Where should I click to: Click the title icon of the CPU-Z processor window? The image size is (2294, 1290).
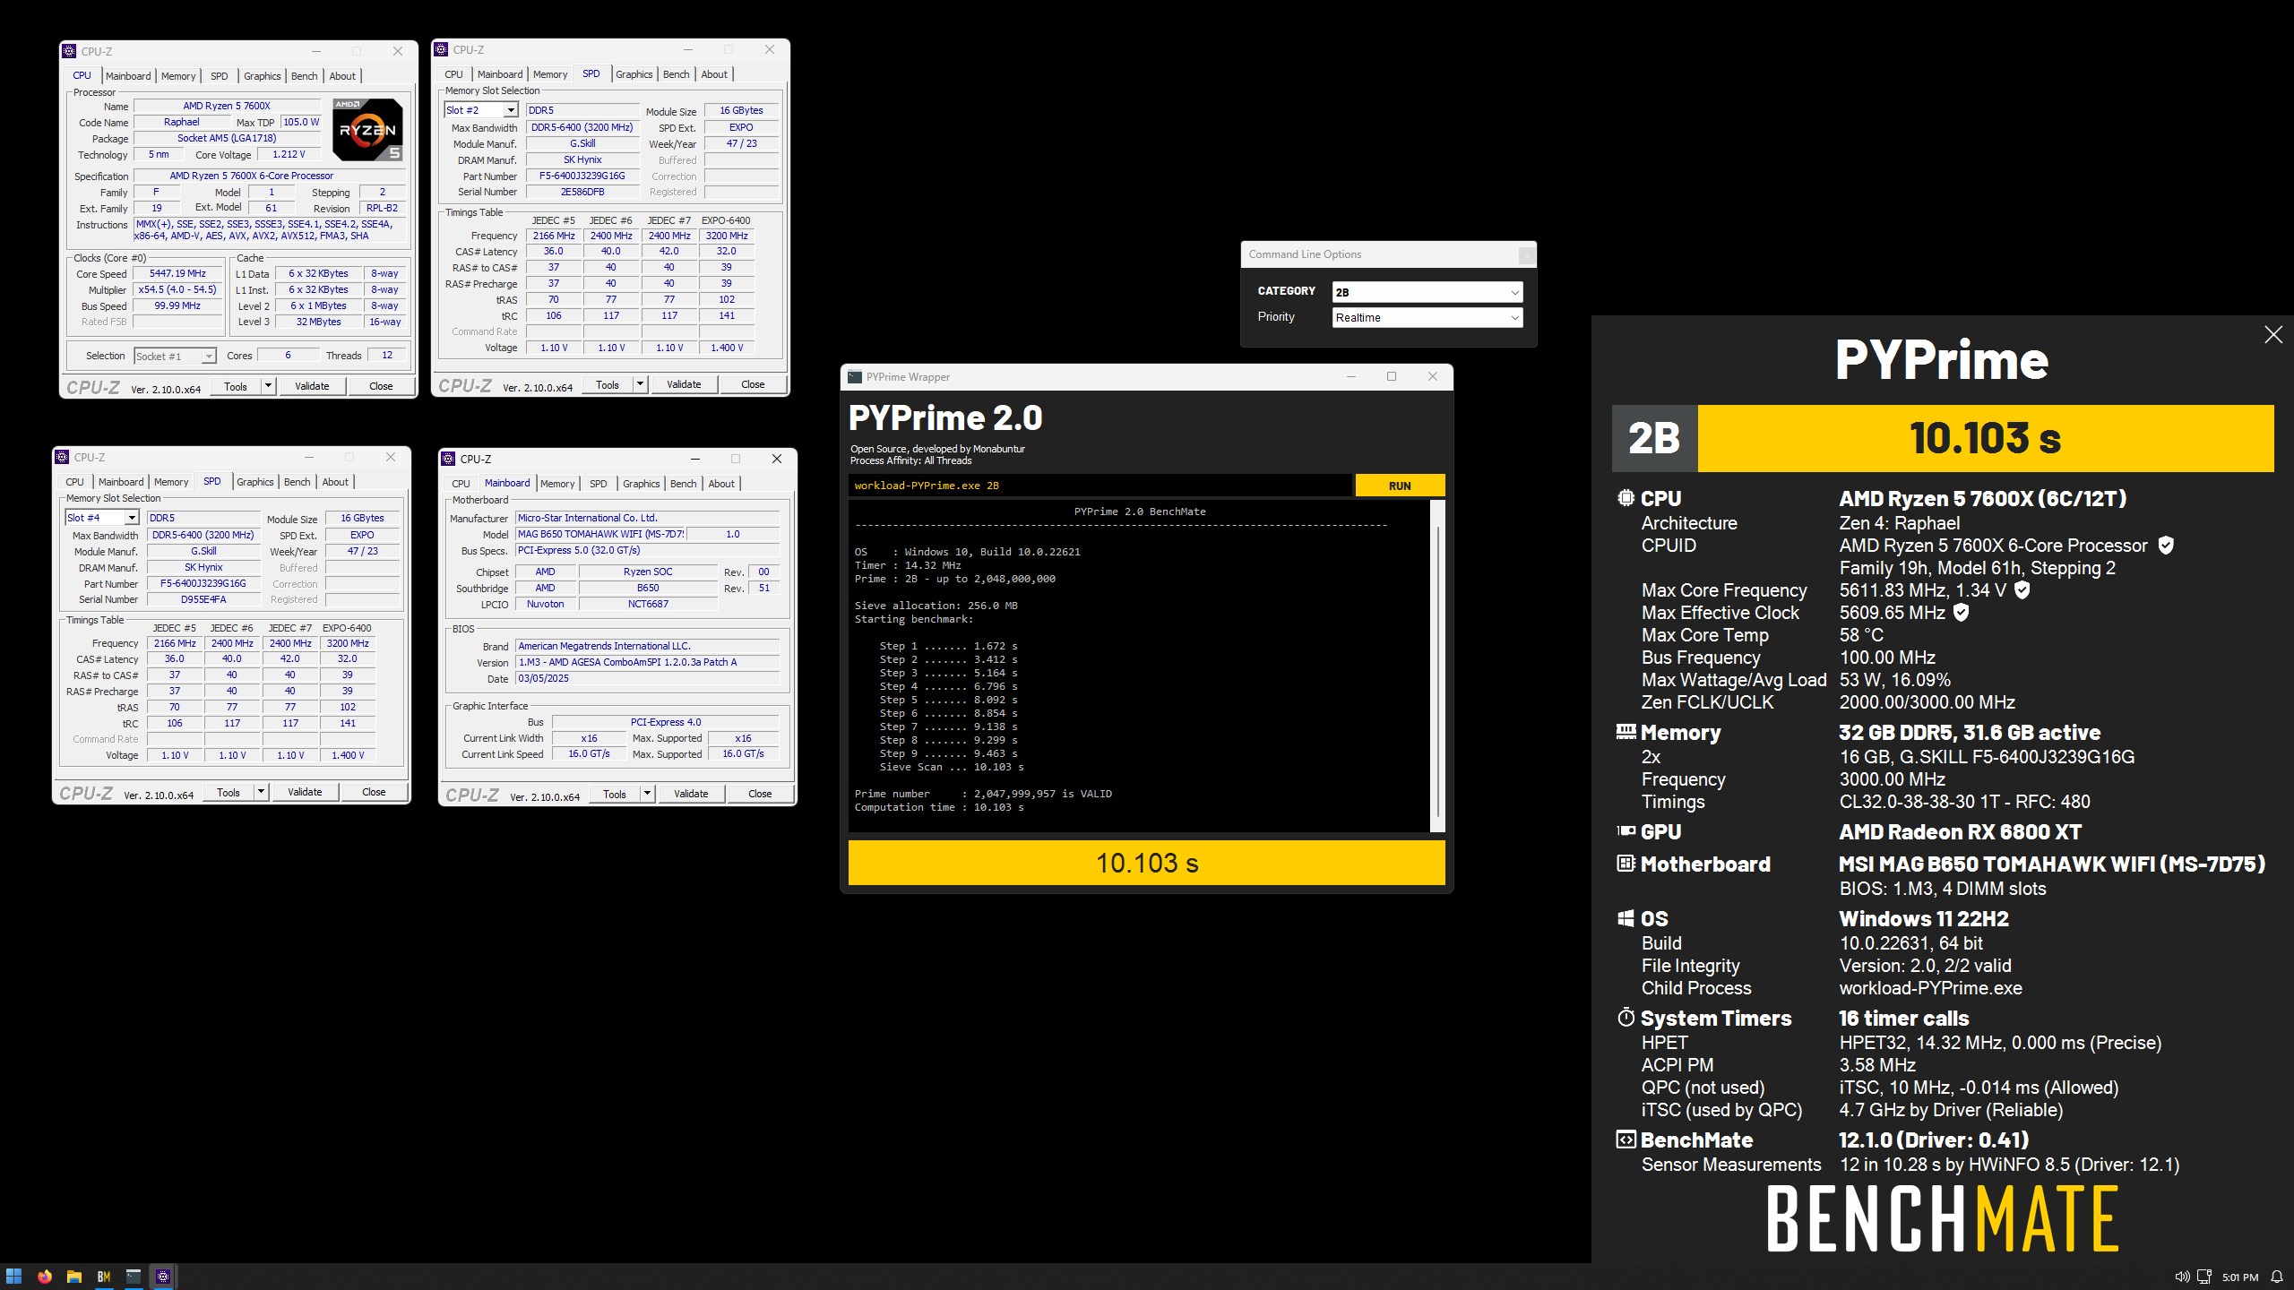coord(69,51)
